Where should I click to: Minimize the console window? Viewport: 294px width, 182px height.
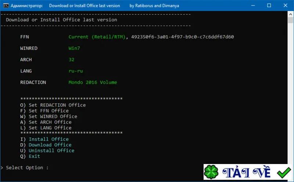(253, 6)
